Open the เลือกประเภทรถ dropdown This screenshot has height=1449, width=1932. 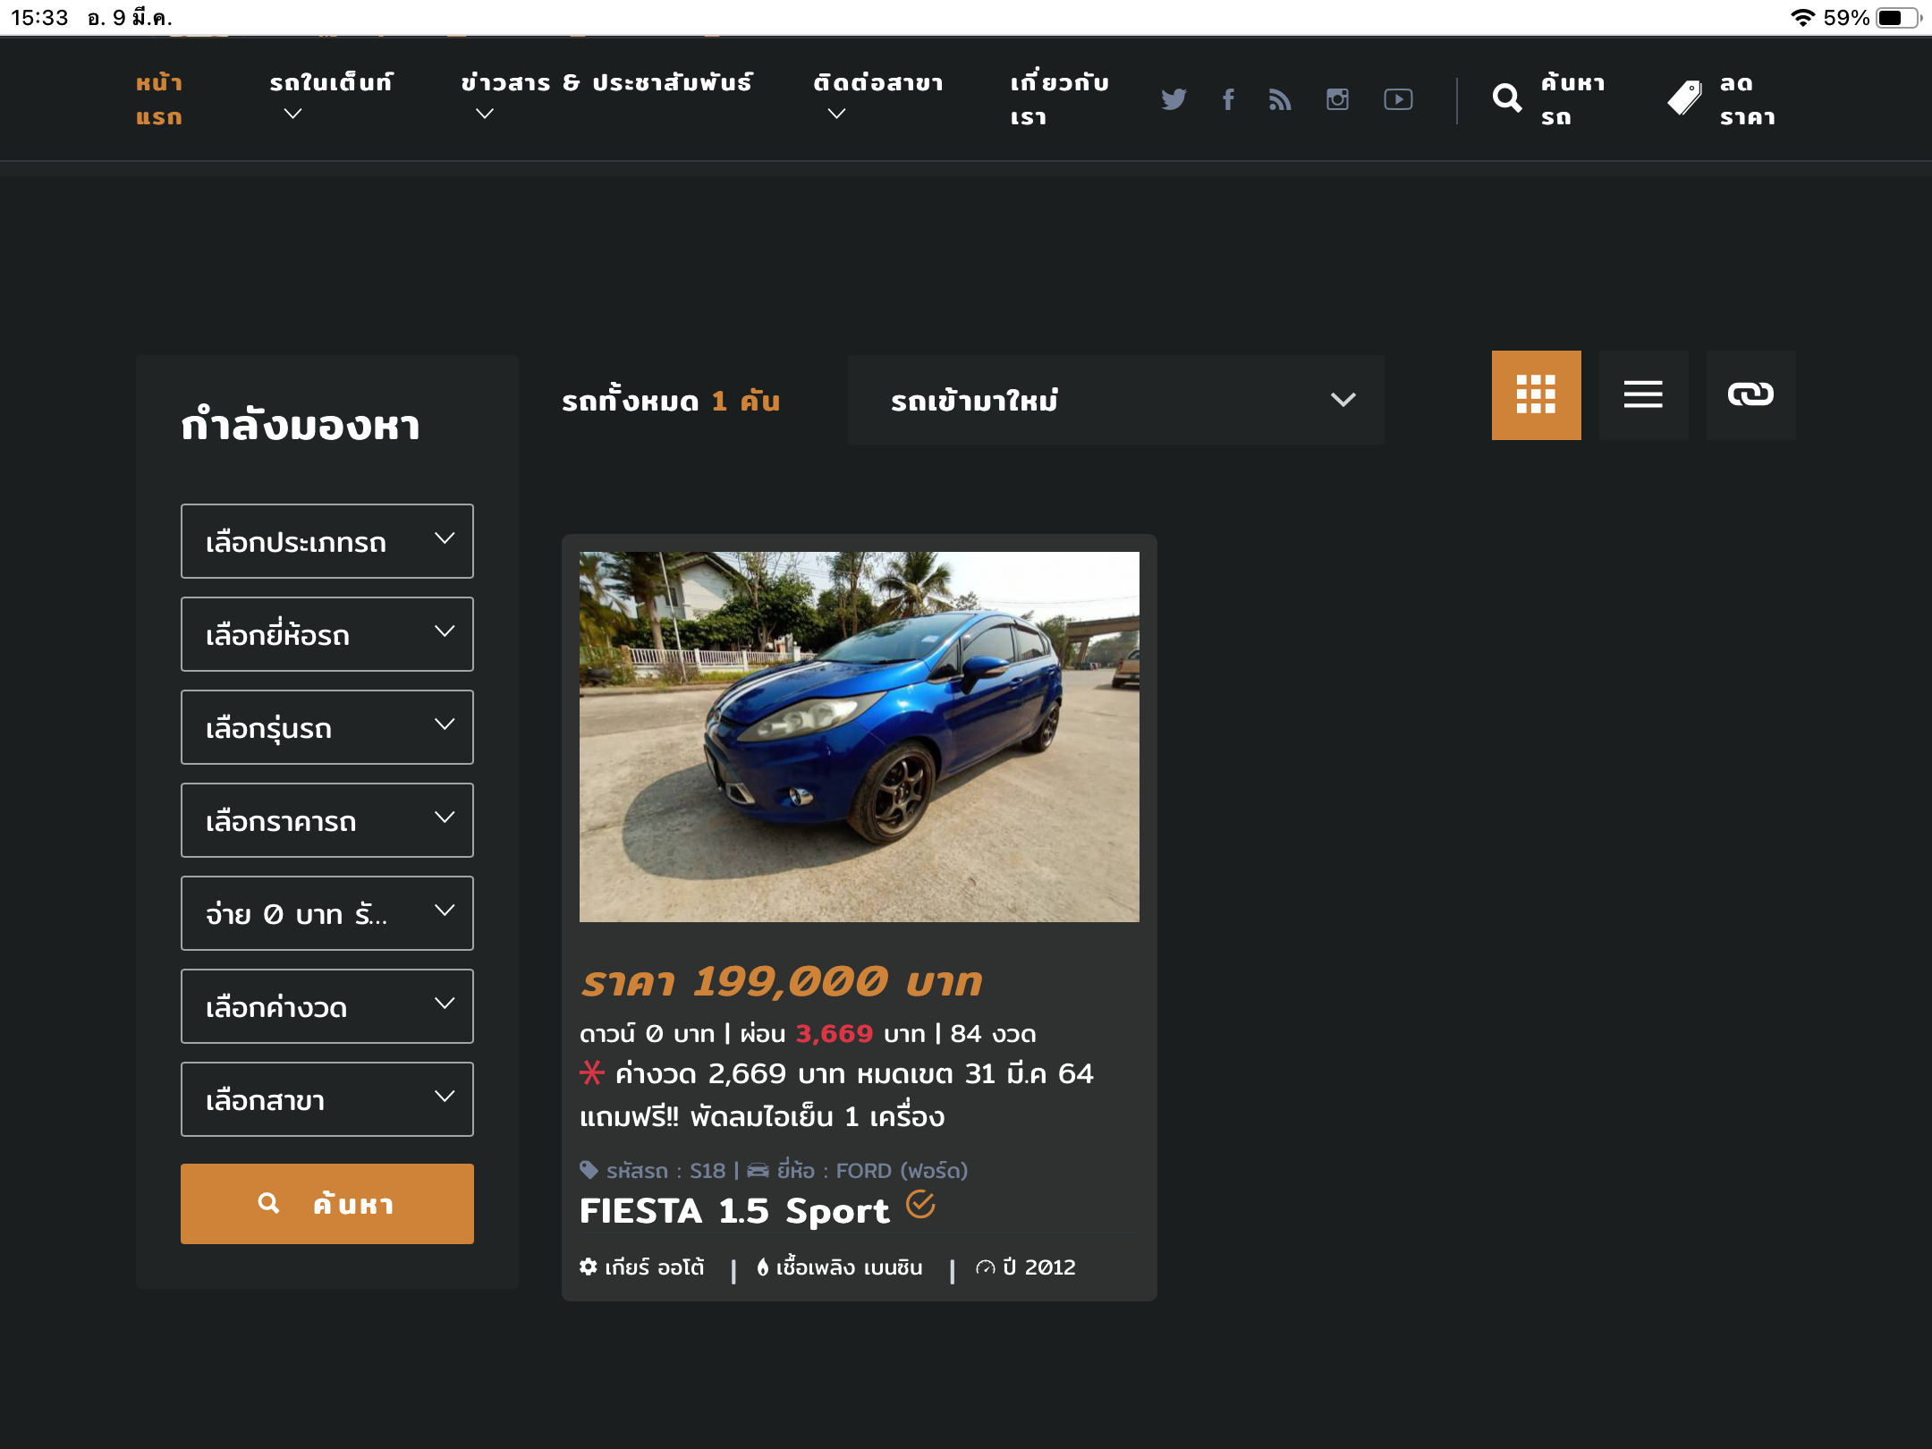click(x=326, y=541)
